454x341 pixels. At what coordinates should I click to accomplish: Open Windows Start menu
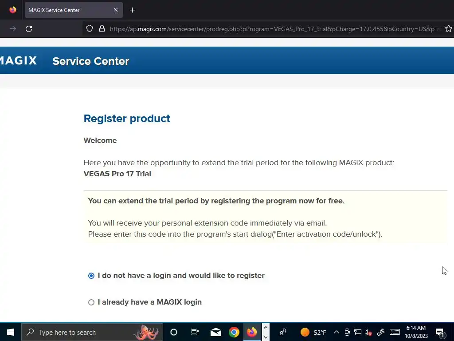[x=11, y=332]
